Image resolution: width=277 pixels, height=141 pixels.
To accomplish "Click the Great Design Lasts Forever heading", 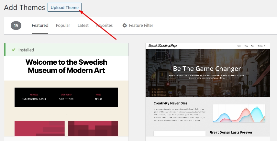I will click(231, 132).
